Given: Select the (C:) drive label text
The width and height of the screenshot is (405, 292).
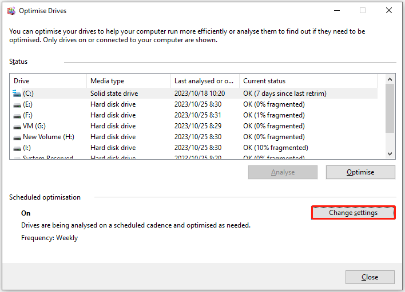Looking at the screenshot, I should coord(28,94).
